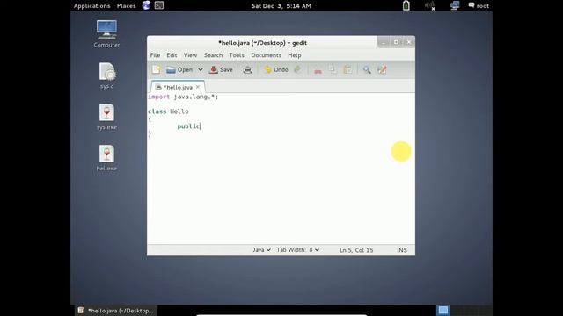This screenshot has height=316, width=563.
Task: Click the battery status icon
Action: (x=406, y=5)
